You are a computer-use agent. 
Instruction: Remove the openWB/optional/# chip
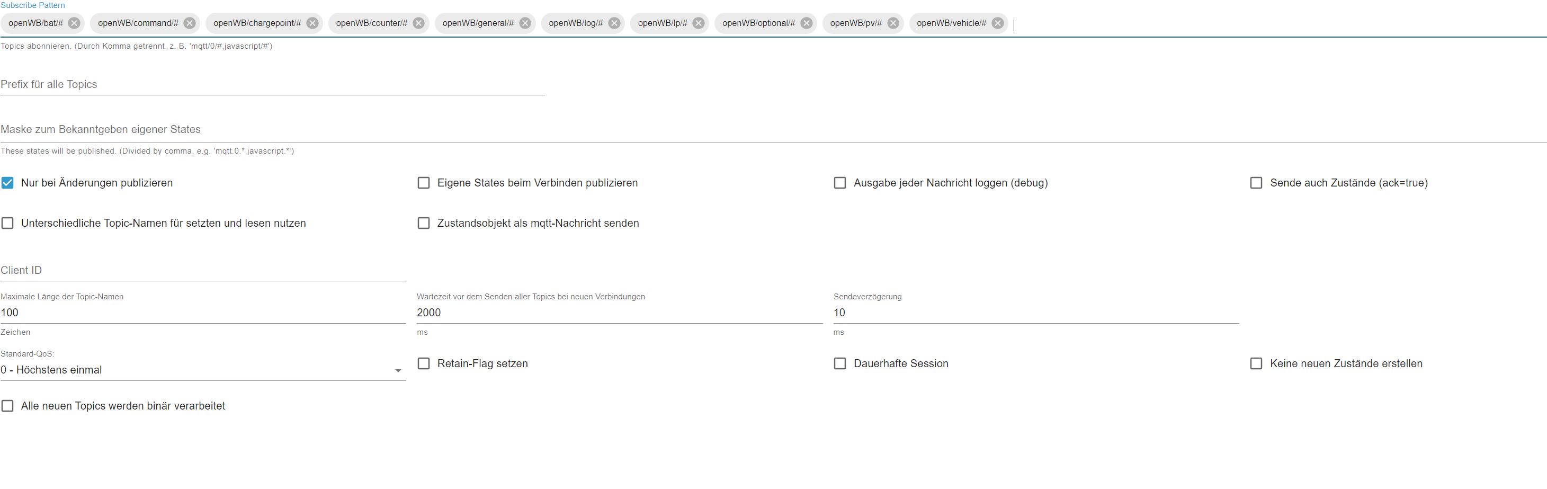pos(807,23)
